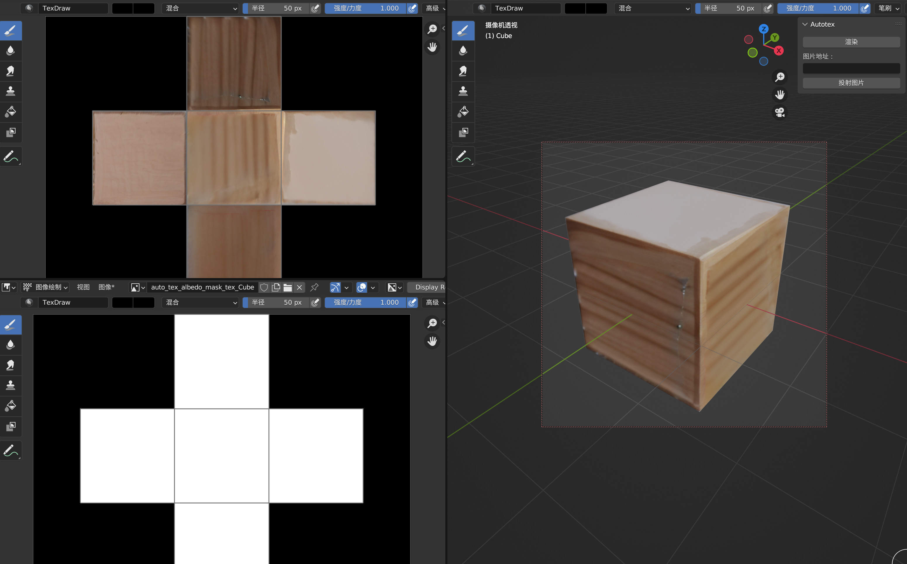Image resolution: width=907 pixels, height=564 pixels.
Task: Click the camera view icon in the 3D viewport
Action: click(x=780, y=112)
